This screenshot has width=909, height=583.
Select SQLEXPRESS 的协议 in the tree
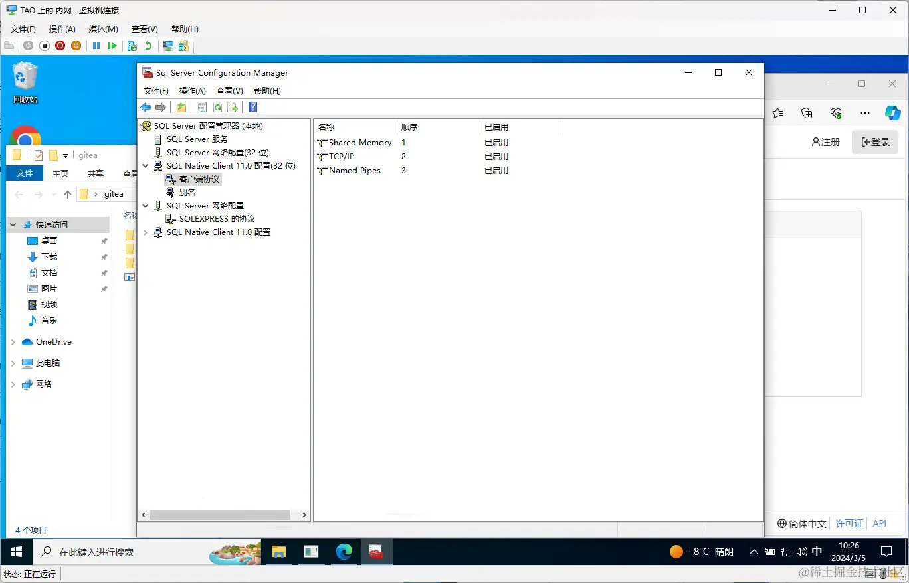click(217, 219)
